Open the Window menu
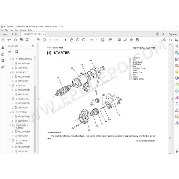The height and width of the screenshot is (179, 179). [23, 30]
